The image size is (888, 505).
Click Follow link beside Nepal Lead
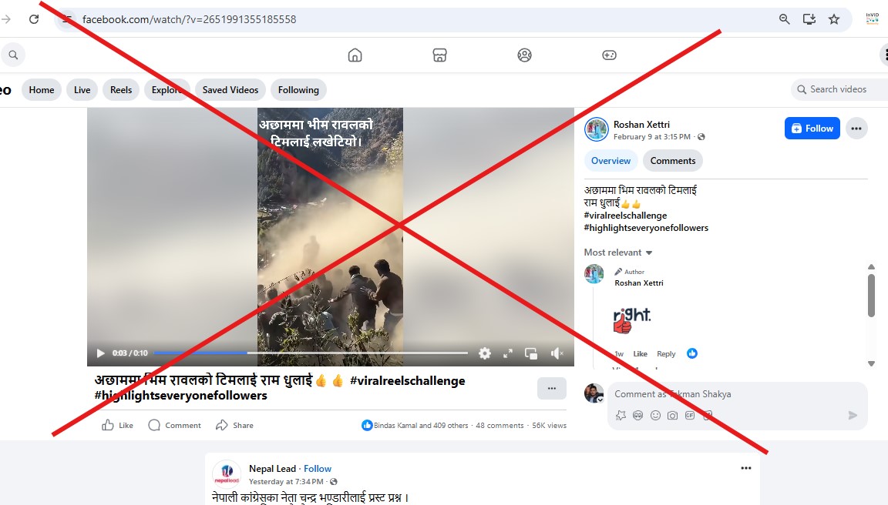point(318,469)
